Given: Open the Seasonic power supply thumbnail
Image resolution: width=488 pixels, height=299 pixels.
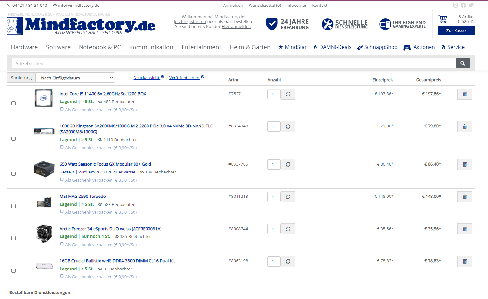Looking at the screenshot, I should (44, 169).
